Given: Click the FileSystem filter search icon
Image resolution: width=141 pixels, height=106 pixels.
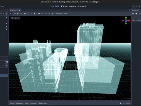Looking at the screenshot, I should (x=4, y=66).
